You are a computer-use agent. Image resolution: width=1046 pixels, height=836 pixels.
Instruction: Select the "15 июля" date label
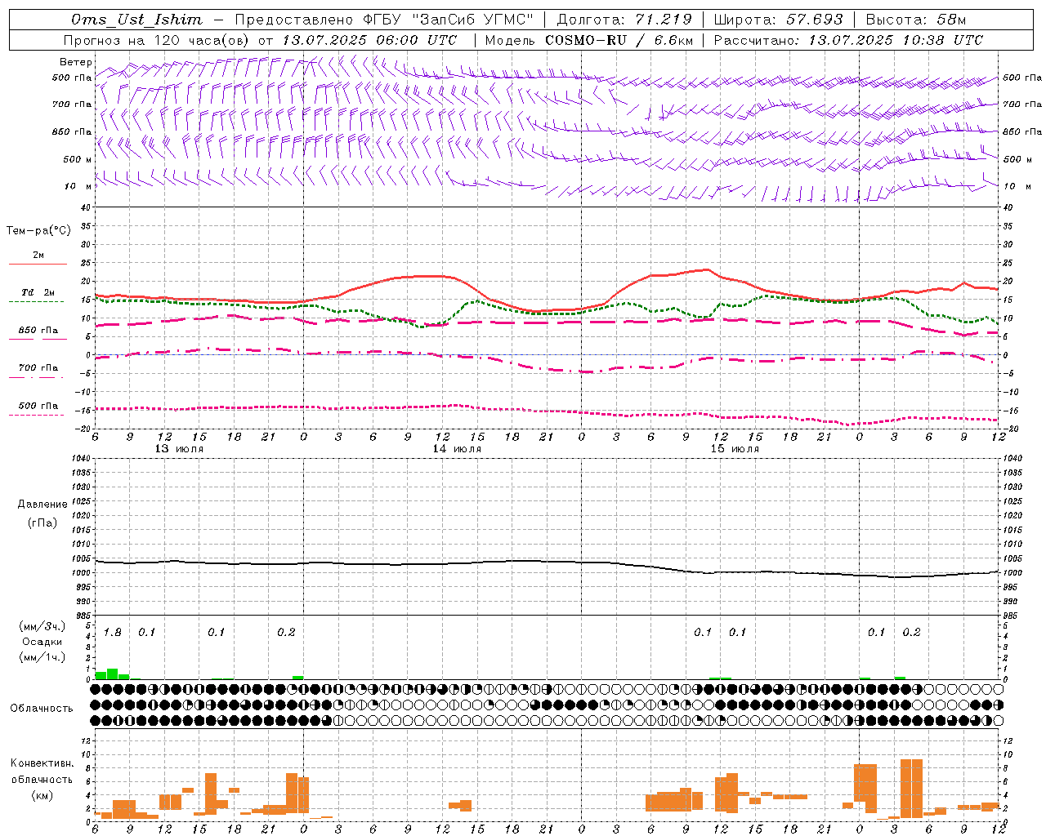coord(735,449)
